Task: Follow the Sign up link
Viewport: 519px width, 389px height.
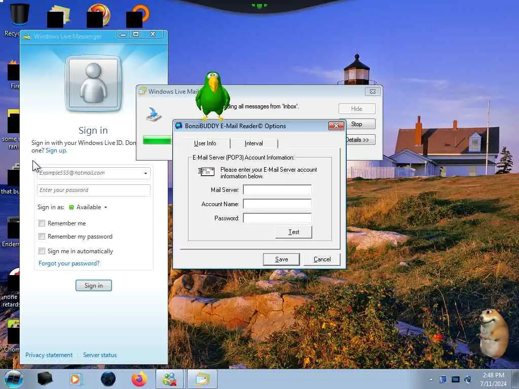Action: tap(56, 150)
